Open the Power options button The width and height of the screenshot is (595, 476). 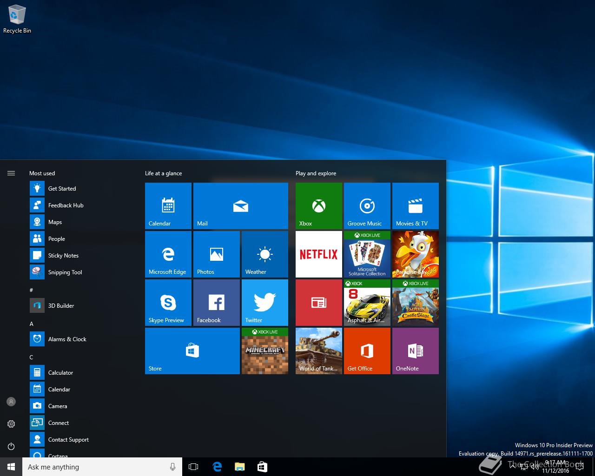[x=11, y=446]
